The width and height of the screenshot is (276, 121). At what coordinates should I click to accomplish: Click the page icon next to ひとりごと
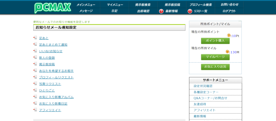pyautogui.click(x=35, y=90)
